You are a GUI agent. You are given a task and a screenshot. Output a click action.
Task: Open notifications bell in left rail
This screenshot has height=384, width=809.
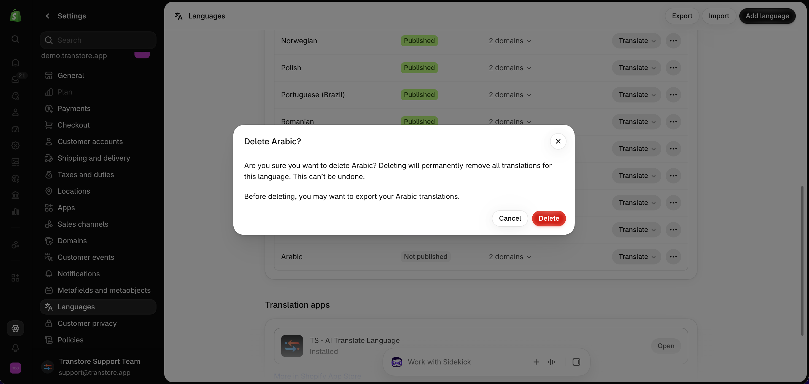point(15,348)
